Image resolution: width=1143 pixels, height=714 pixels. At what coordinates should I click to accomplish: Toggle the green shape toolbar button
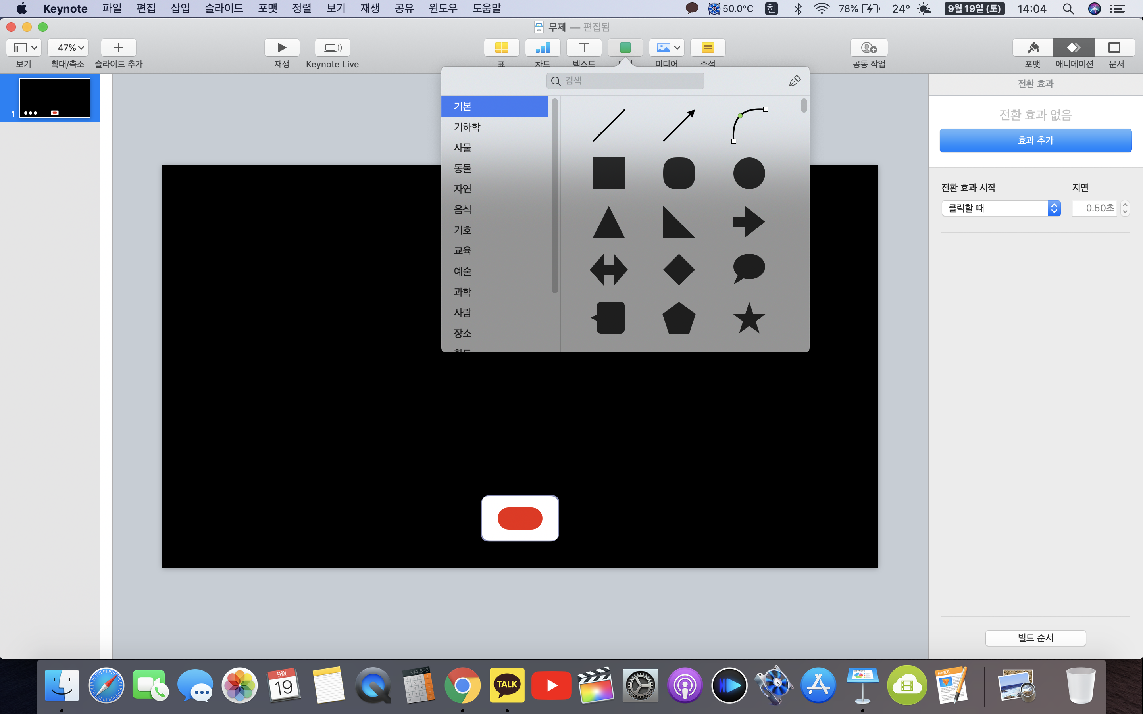click(x=625, y=48)
